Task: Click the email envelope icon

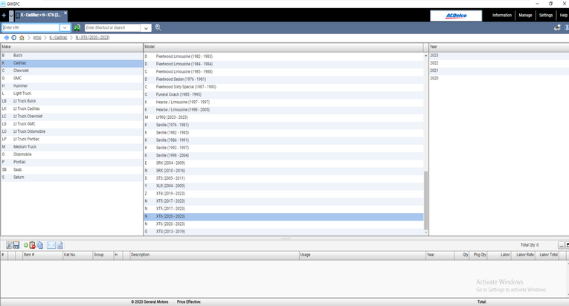Action: pyautogui.click(x=51, y=245)
